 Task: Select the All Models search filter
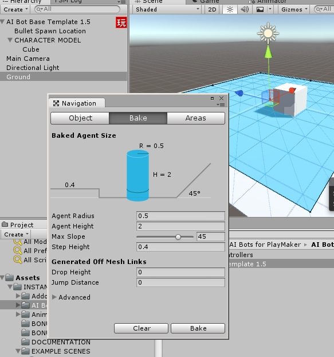[30, 242]
